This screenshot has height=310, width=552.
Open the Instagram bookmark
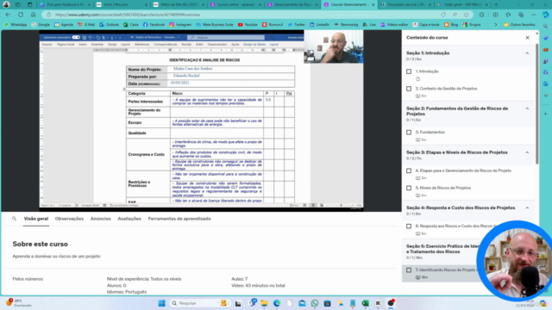180,25
